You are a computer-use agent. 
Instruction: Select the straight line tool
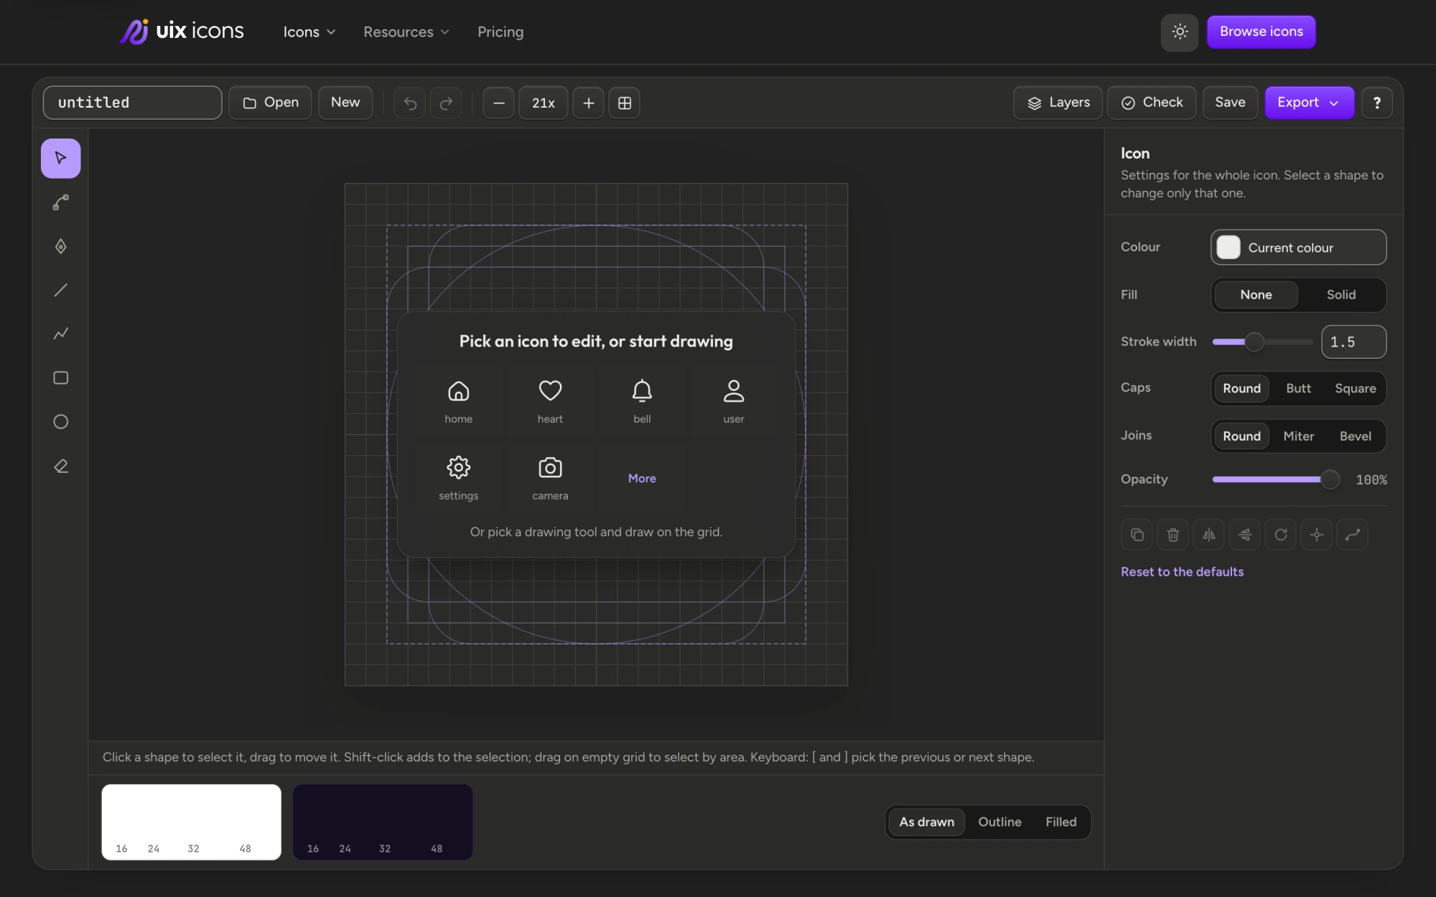point(61,290)
